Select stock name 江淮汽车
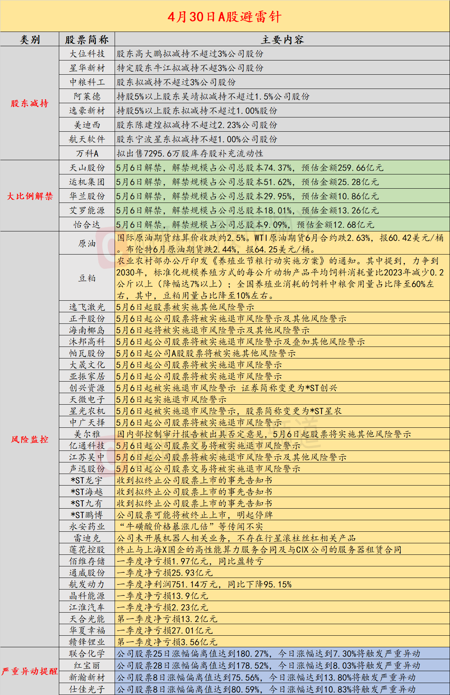 87,607
